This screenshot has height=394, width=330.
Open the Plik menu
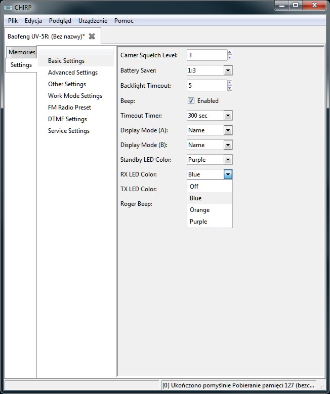(x=13, y=21)
